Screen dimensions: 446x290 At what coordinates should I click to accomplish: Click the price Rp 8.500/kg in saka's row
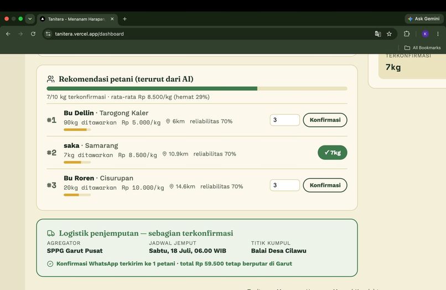click(x=137, y=155)
